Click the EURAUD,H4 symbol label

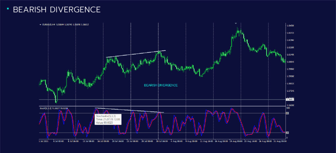49,25
